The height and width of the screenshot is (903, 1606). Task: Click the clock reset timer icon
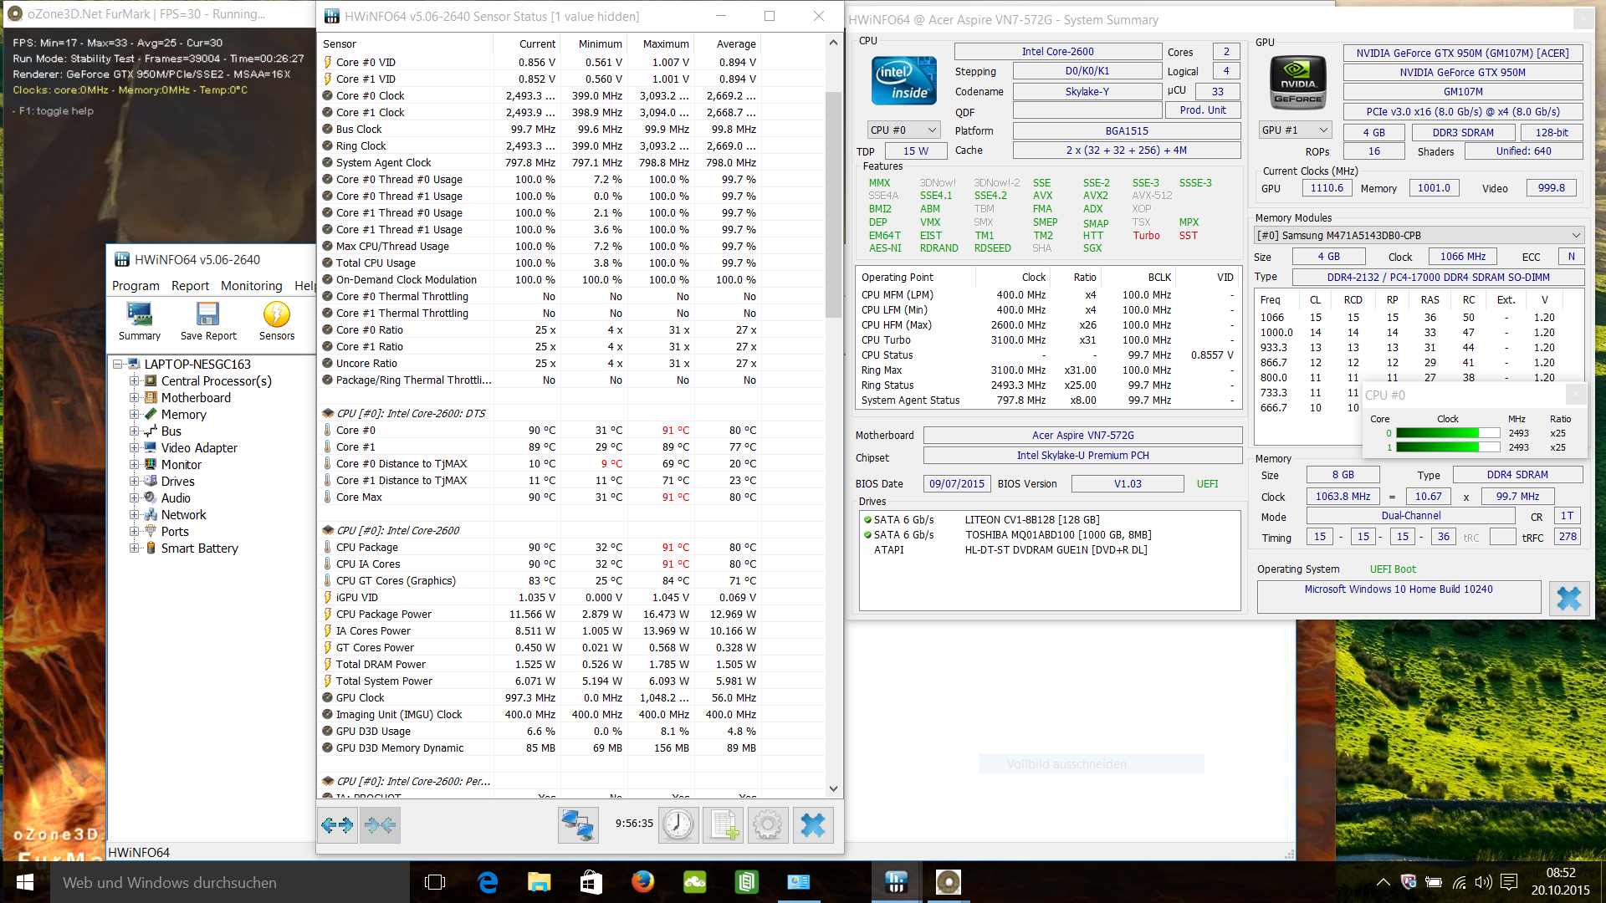pos(678,825)
